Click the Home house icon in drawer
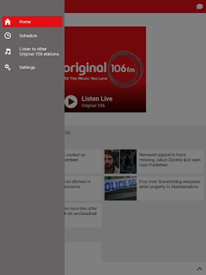This screenshot has width=206, height=275. click(x=8, y=22)
